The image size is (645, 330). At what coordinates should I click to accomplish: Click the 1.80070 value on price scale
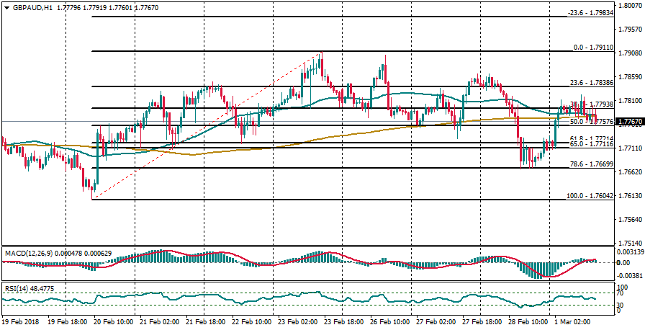tap(630, 6)
